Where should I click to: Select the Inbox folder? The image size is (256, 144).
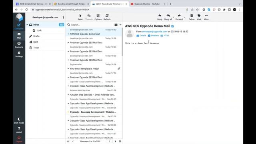(45, 25)
